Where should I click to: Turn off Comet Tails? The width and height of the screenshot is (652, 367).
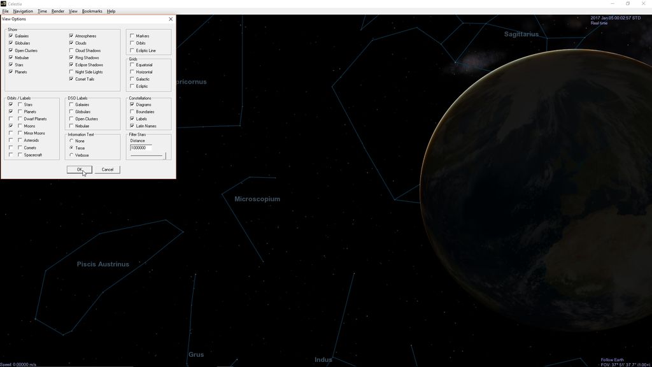[71, 79]
